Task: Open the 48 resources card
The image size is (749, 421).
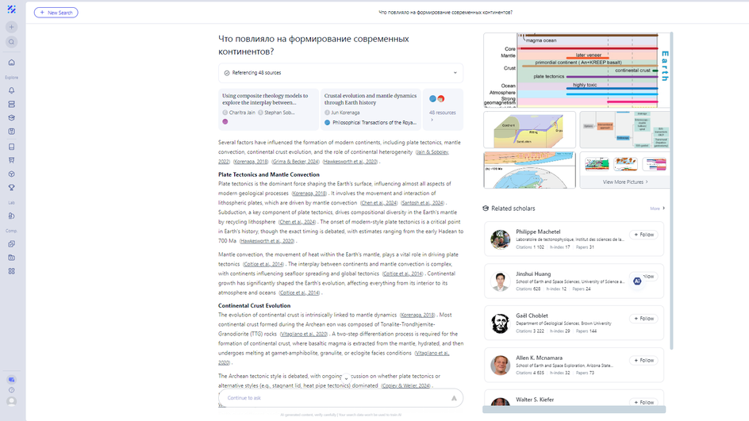Action: tap(443, 109)
